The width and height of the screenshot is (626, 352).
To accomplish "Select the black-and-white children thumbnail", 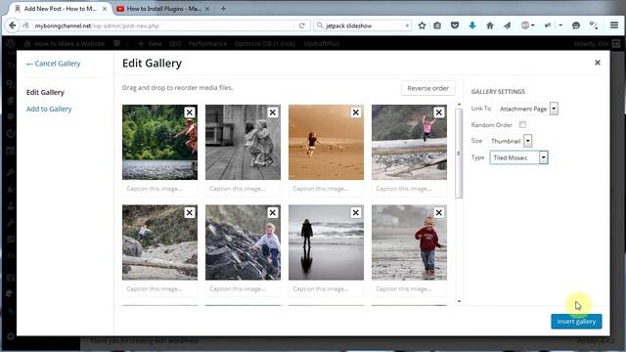I will (243, 142).
